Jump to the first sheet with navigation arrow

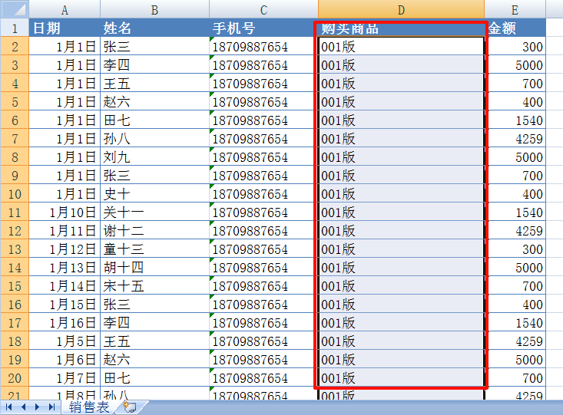[x=9, y=407]
